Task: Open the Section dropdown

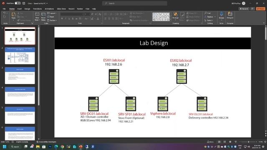Action: (x=52, y=20)
